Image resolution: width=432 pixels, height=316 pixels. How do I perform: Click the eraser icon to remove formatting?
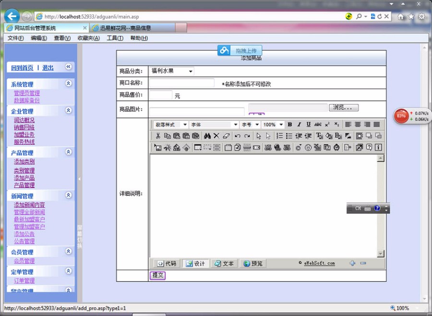coord(227,136)
